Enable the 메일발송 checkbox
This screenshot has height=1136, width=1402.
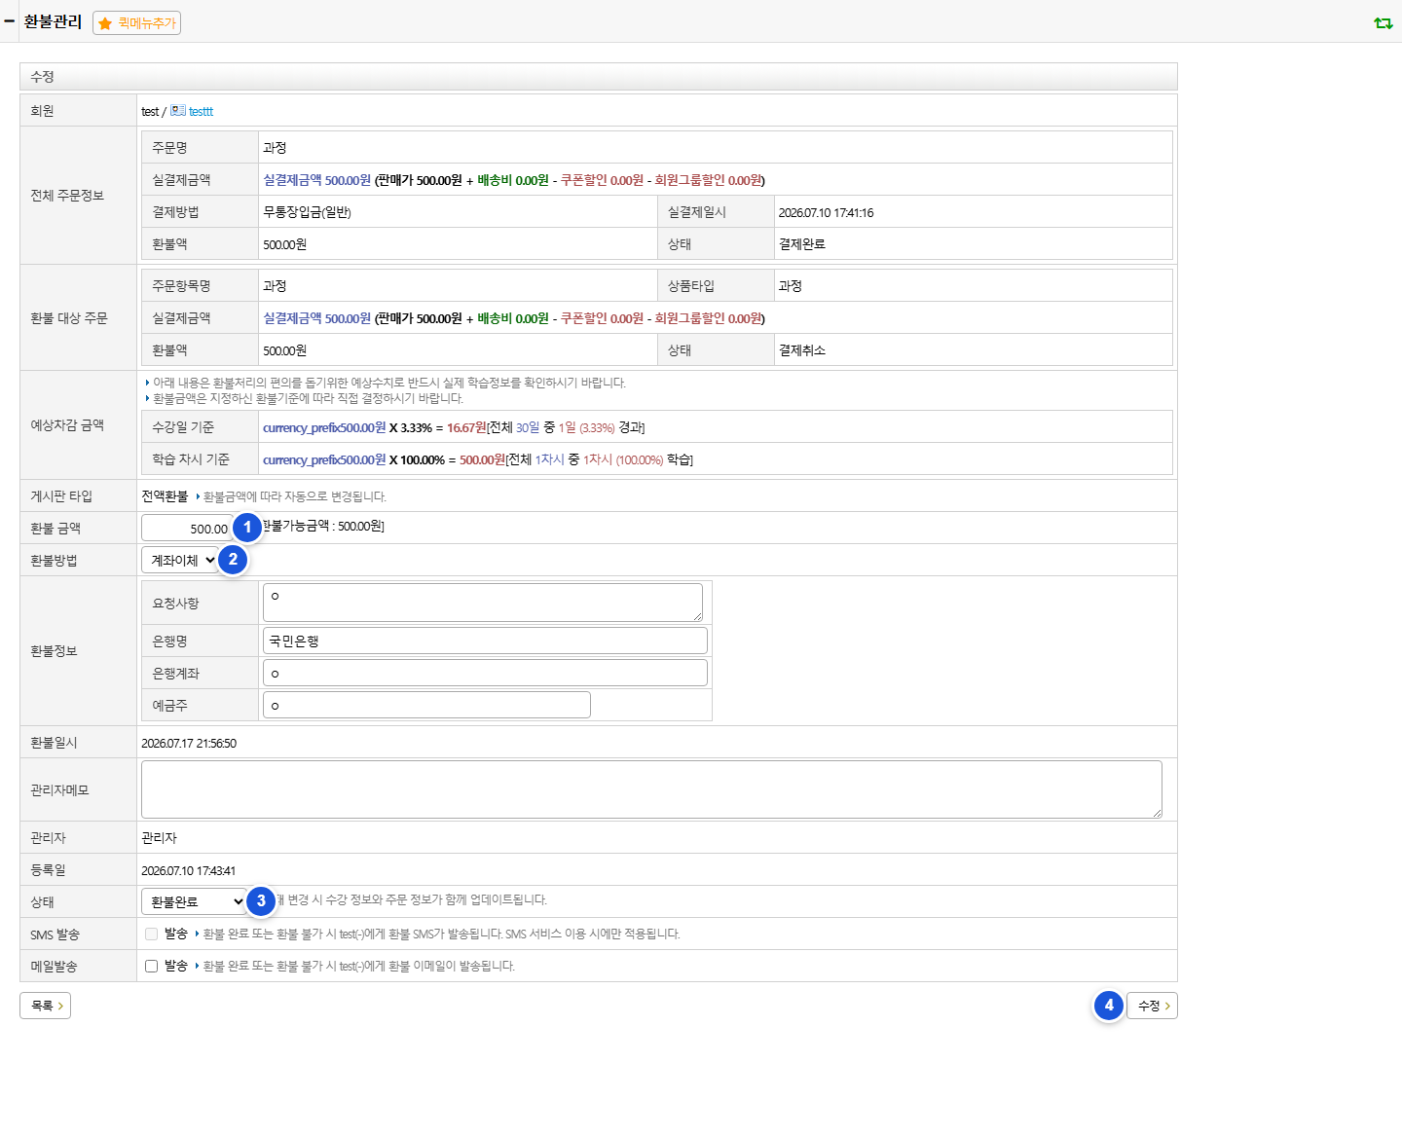(151, 966)
